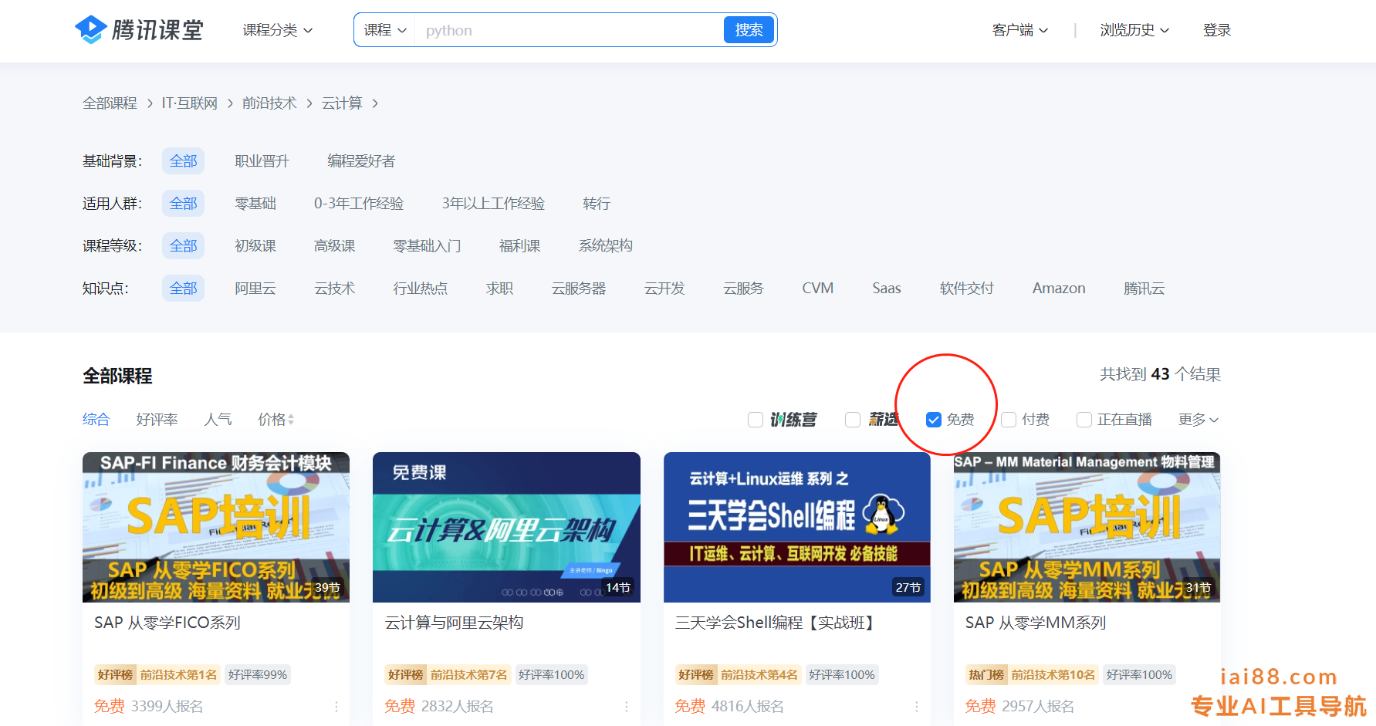Select 全部 in 课程等级 row

184,246
